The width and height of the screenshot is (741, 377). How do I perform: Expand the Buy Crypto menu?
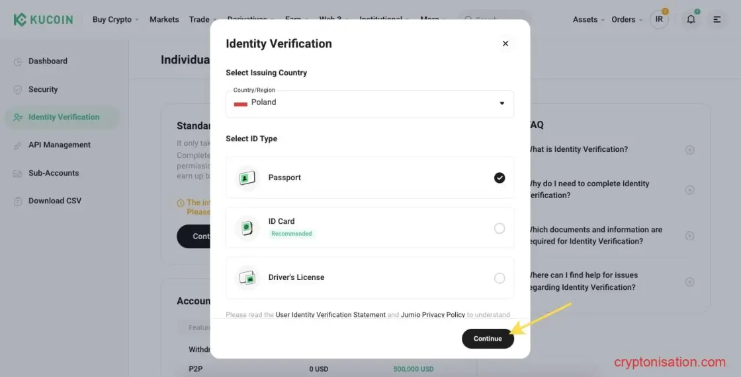pyautogui.click(x=116, y=19)
